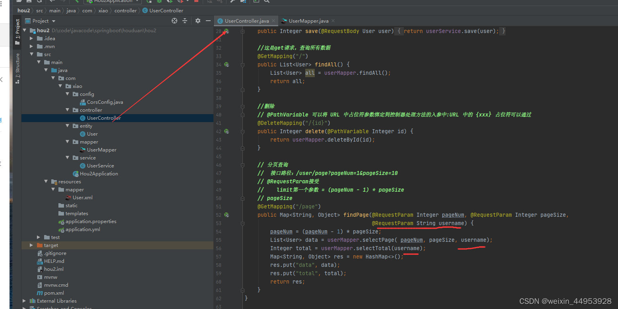Click the pom.xml Maven icon
Image resolution: width=618 pixels, height=309 pixels.
[40, 293]
